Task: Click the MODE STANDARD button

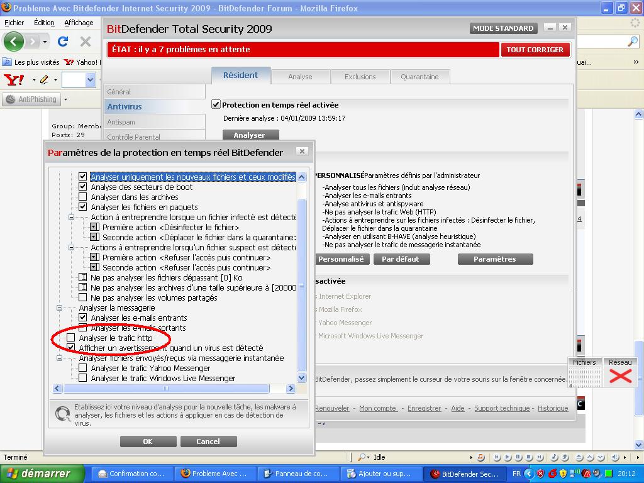Action: point(503,28)
